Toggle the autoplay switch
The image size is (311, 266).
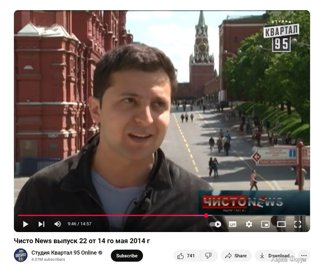point(215,224)
